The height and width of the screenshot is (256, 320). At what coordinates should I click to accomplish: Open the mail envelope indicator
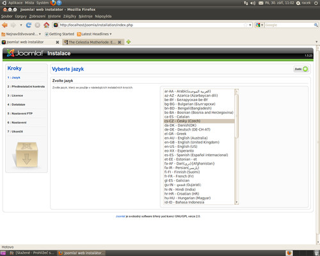[x=261, y=3]
